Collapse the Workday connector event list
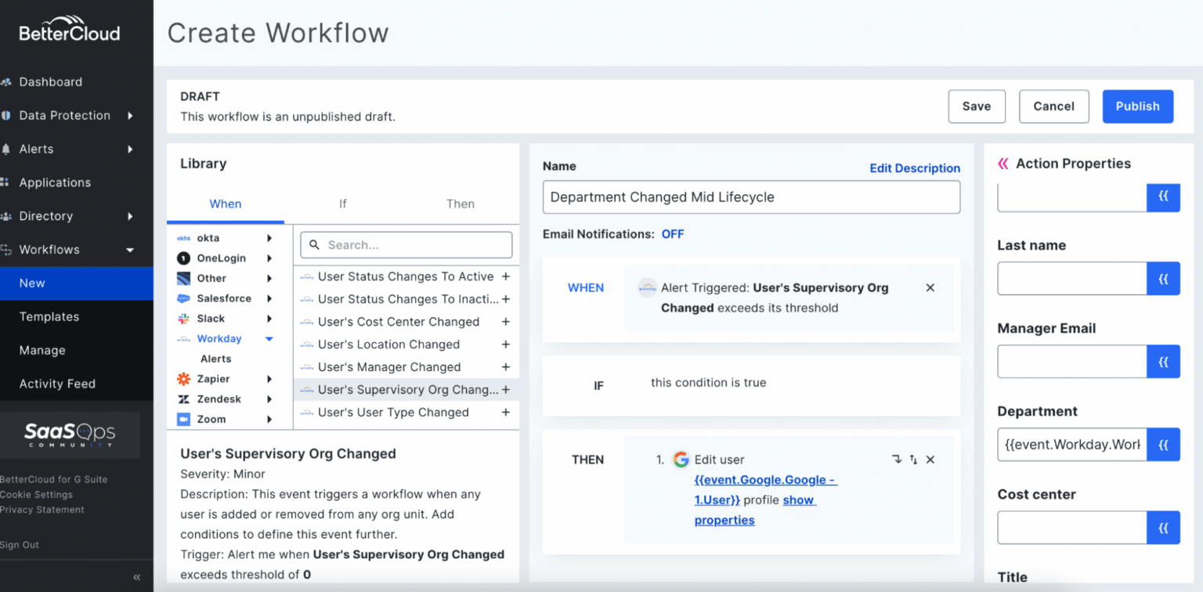The width and height of the screenshot is (1203, 592). coord(269,338)
